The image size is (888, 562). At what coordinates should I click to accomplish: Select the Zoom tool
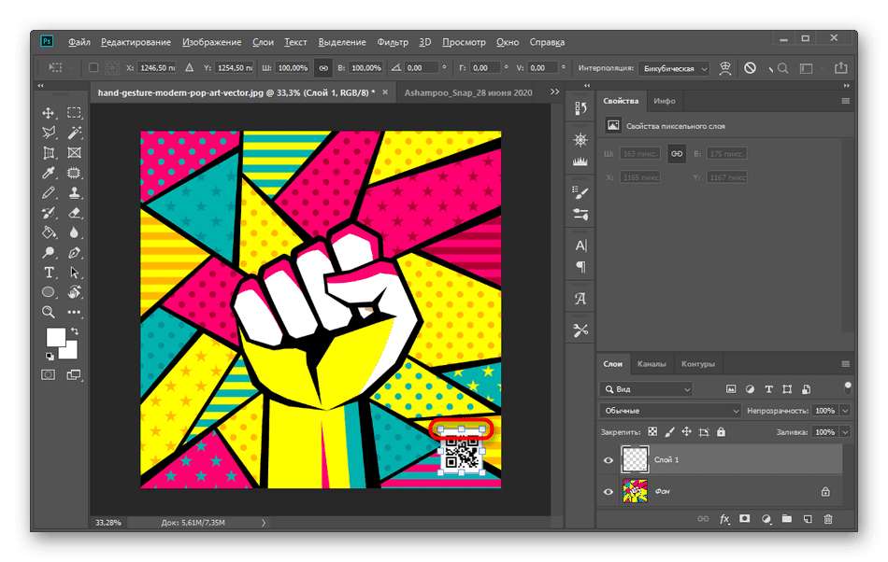point(48,312)
